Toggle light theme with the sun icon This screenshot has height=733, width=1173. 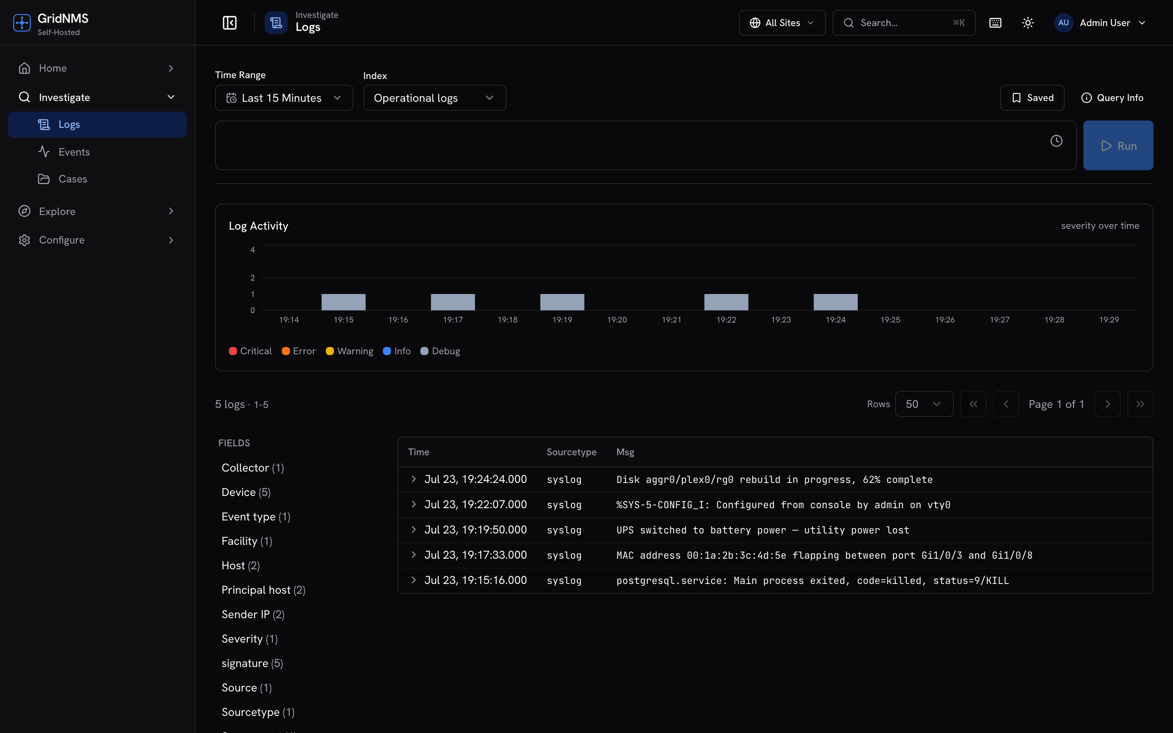tap(1028, 23)
